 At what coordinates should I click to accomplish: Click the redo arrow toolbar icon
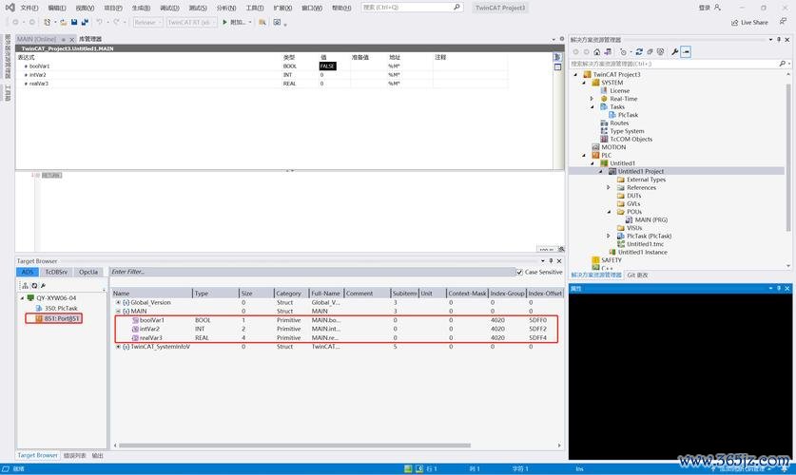116,22
